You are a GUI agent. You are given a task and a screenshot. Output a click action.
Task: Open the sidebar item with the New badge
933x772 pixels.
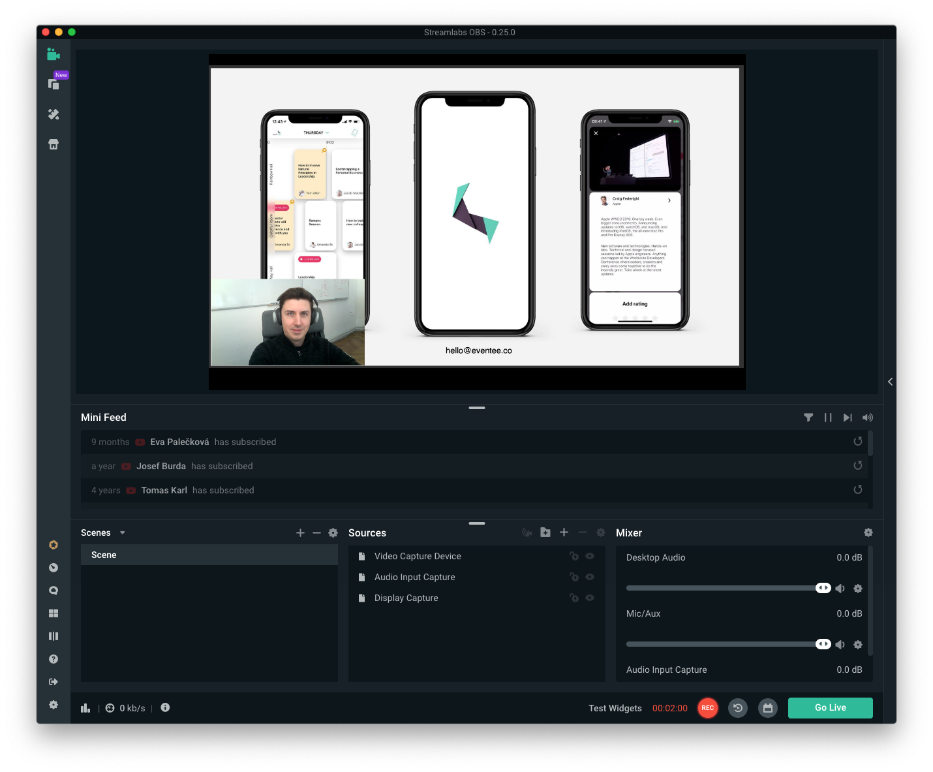click(54, 84)
